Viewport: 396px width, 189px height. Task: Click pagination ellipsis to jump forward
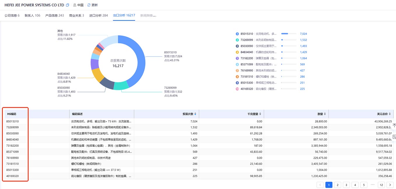pyautogui.click(x=372, y=185)
